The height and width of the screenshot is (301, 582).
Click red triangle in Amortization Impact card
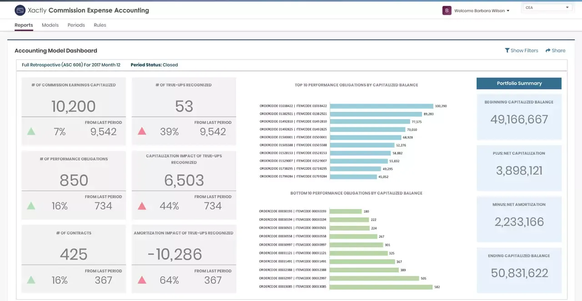[x=142, y=280]
